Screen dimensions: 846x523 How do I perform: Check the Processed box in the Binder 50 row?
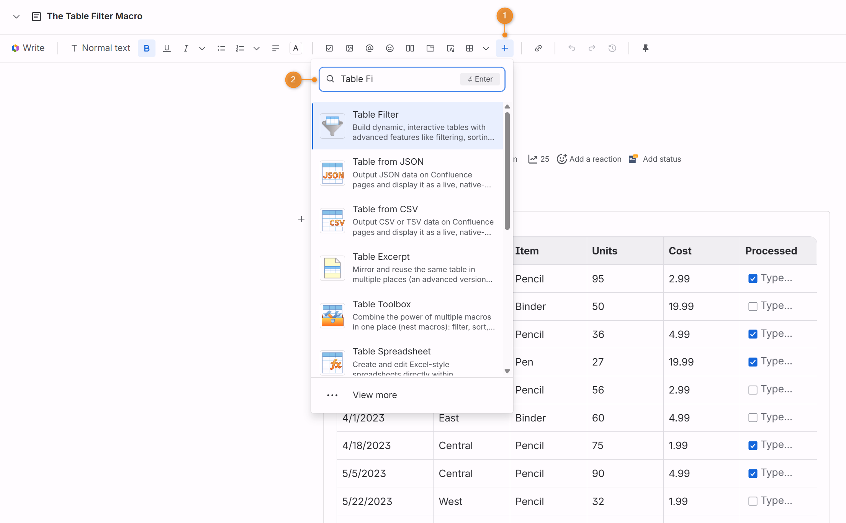753,307
